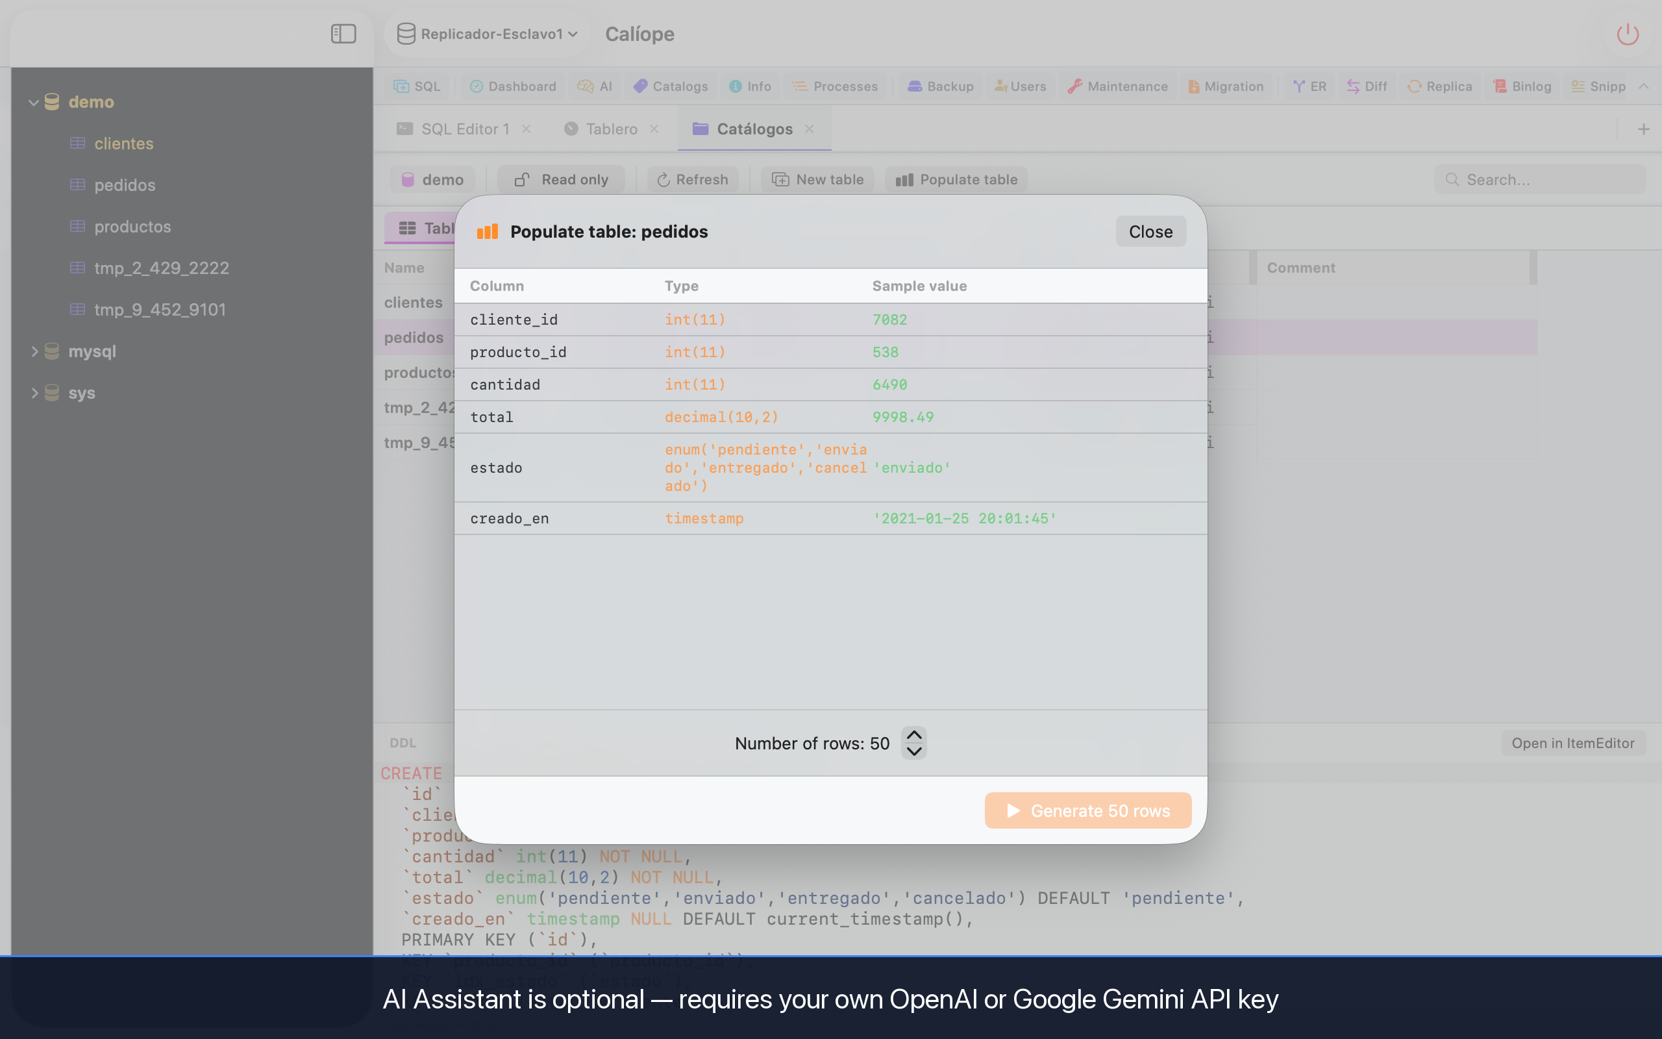Click the power disconnect icon

pos(1627,34)
